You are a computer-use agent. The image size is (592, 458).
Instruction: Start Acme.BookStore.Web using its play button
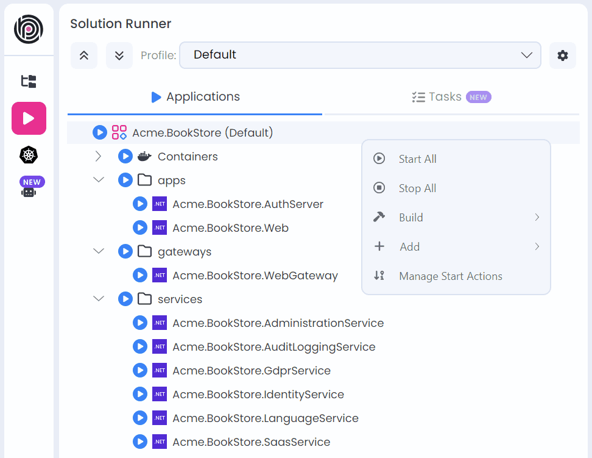click(139, 227)
